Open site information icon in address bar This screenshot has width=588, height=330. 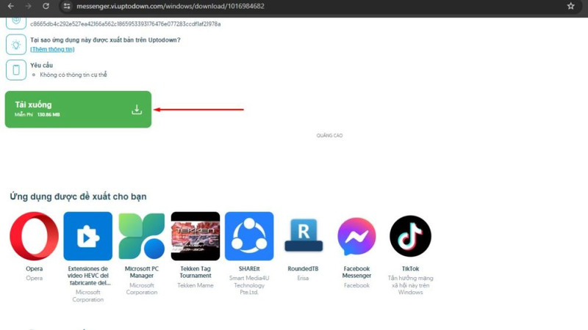[x=66, y=7]
